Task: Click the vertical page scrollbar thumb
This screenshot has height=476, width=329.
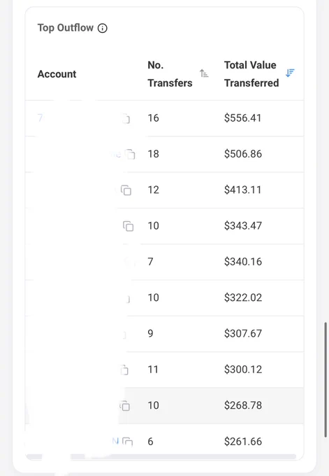Action: pos(326,380)
